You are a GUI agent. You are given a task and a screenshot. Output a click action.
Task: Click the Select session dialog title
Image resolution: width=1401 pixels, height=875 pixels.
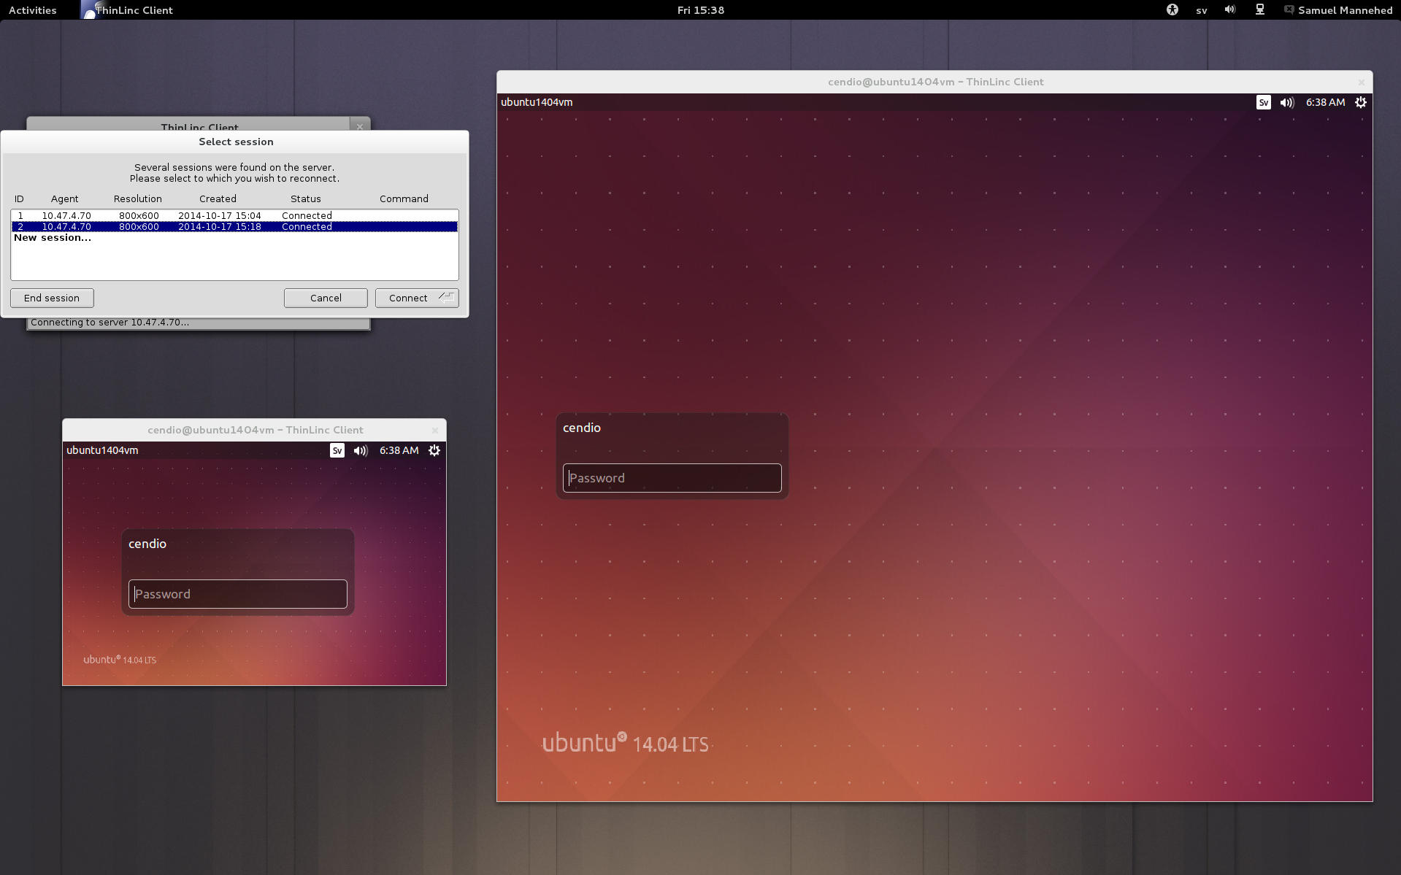point(236,142)
